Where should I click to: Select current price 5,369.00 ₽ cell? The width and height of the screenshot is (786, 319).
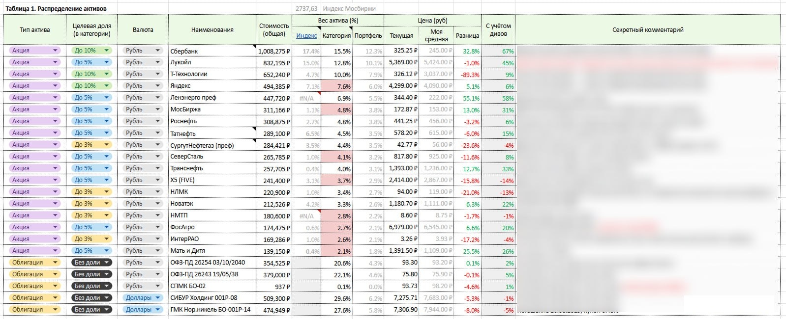coord(401,62)
